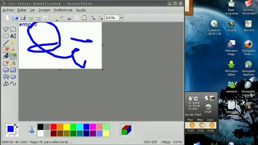Open the Amarok desktop icon

[x=232, y=26]
